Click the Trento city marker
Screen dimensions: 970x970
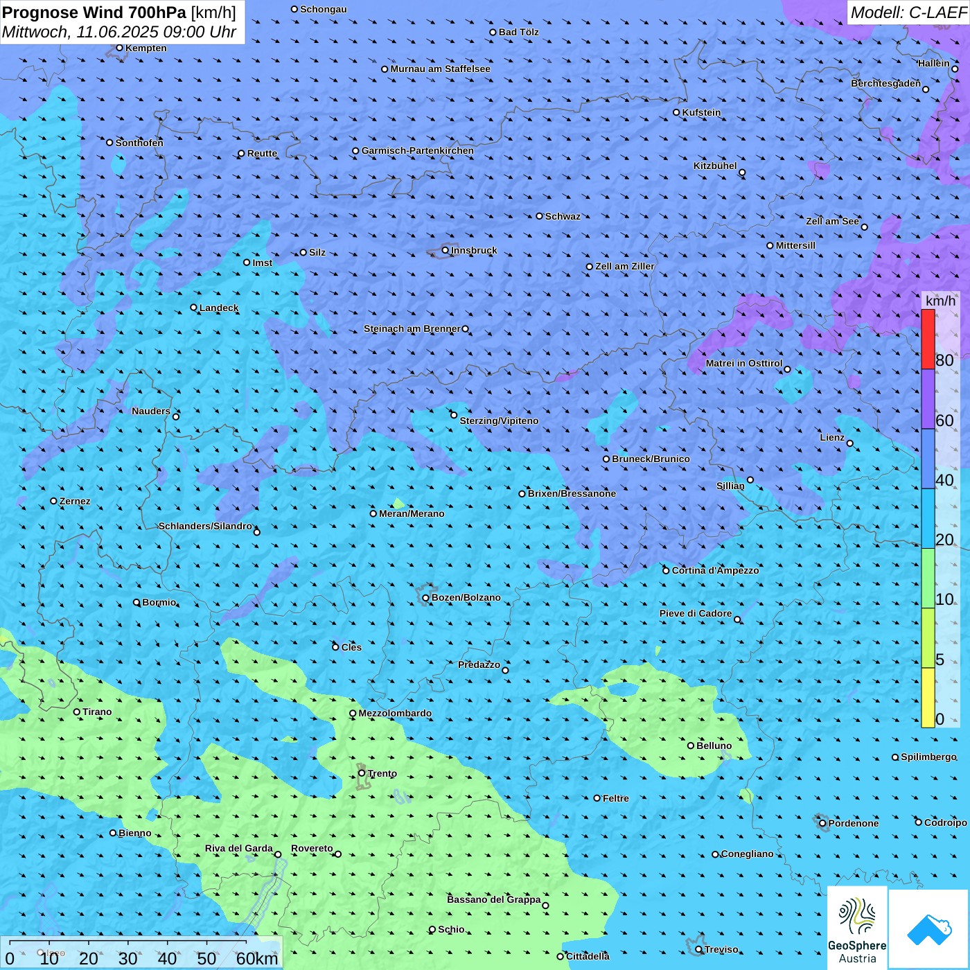[x=362, y=773]
